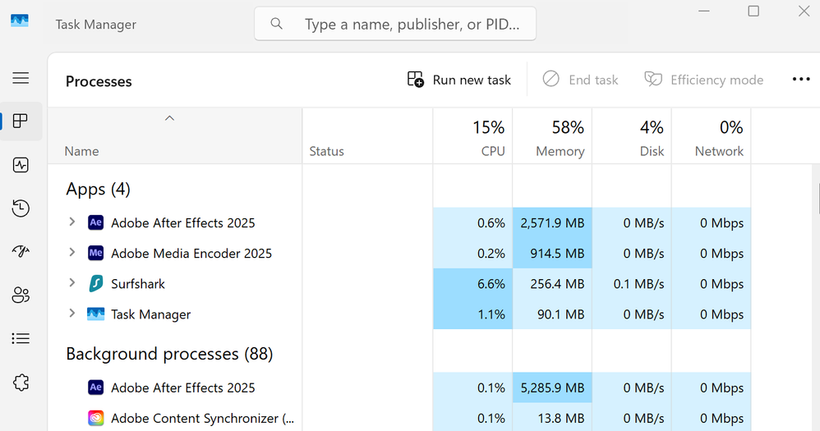Viewport: 820px width, 431px height.
Task: Open the Startup apps sidebar icon
Action: (x=21, y=251)
